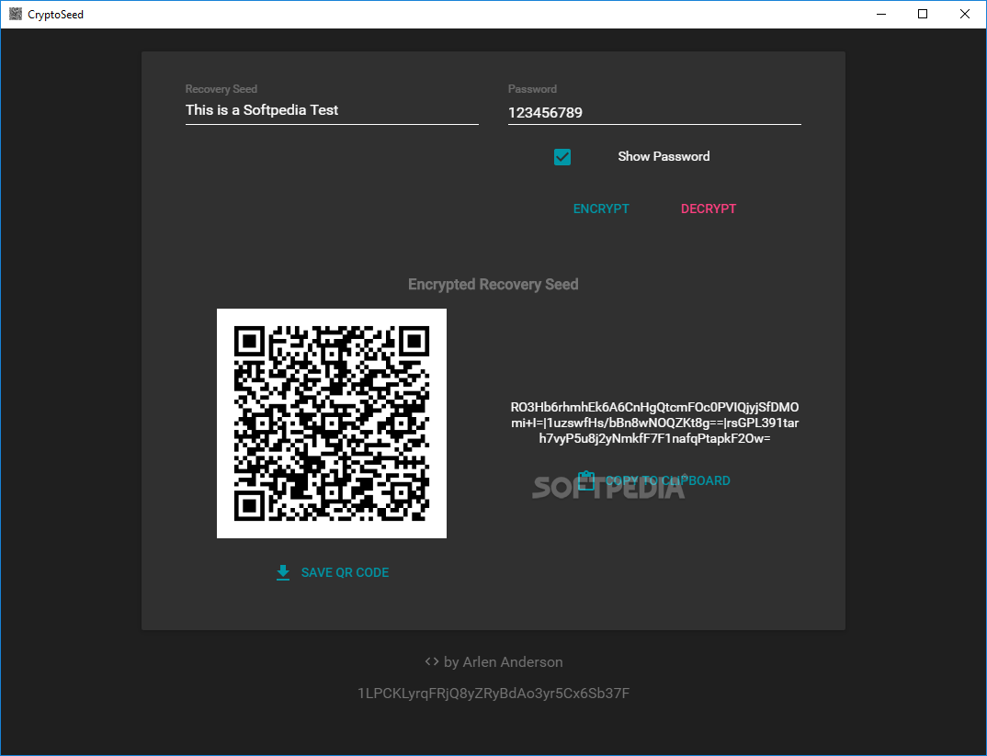Click SAVE QR CODE label

pyautogui.click(x=345, y=572)
